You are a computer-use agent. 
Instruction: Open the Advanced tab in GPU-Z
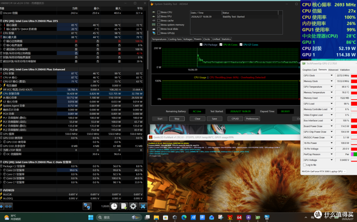click(x=333, y=70)
